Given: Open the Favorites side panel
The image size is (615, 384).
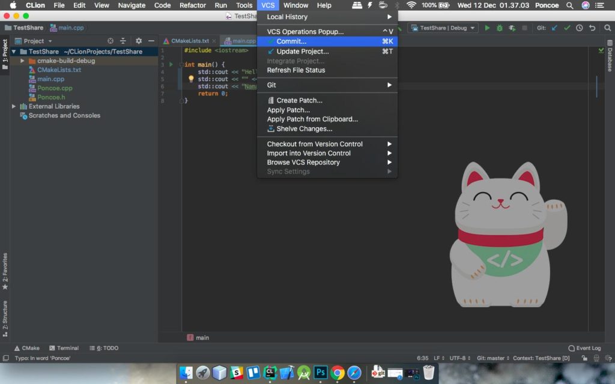Looking at the screenshot, I should pyautogui.click(x=5, y=271).
